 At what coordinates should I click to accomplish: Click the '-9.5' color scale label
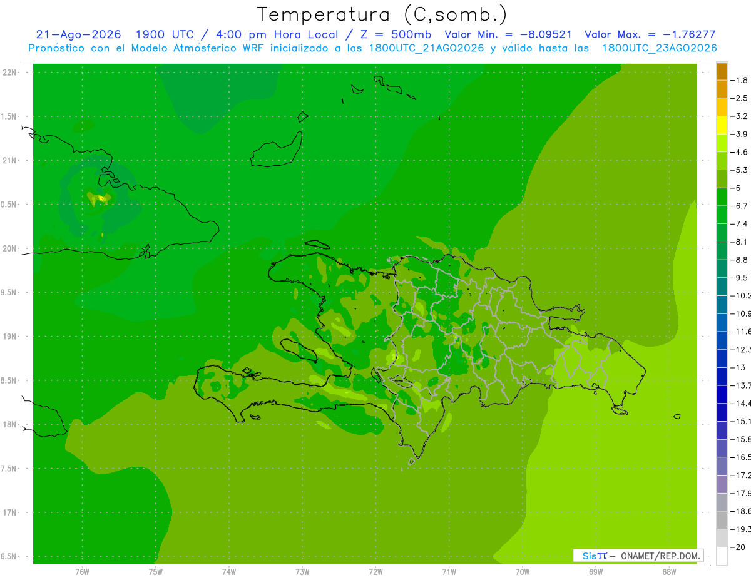pyautogui.click(x=740, y=277)
